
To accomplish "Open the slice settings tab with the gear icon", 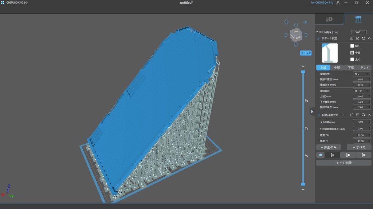I will [x=329, y=19].
